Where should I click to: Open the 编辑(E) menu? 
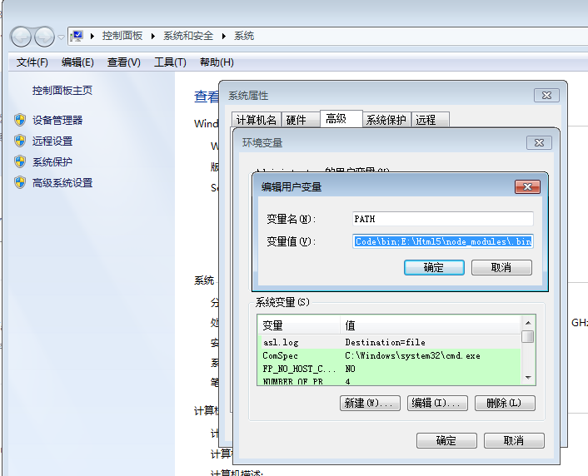coord(77,62)
